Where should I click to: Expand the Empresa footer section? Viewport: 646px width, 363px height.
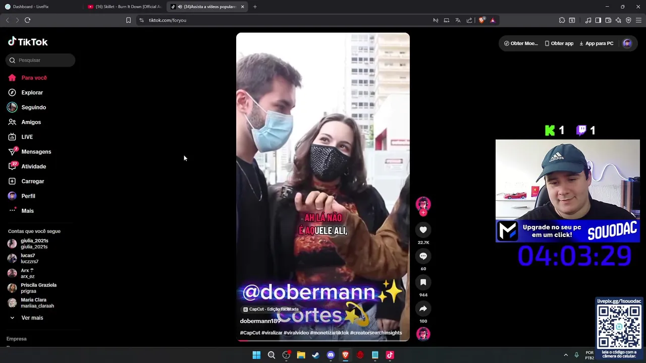17,339
